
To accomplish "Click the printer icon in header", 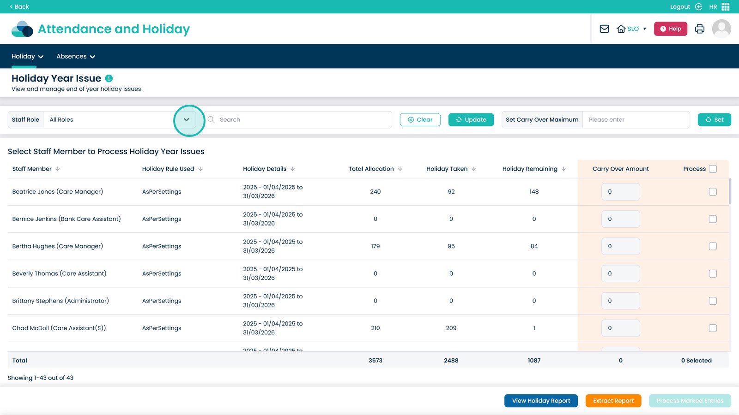I will click(700, 29).
